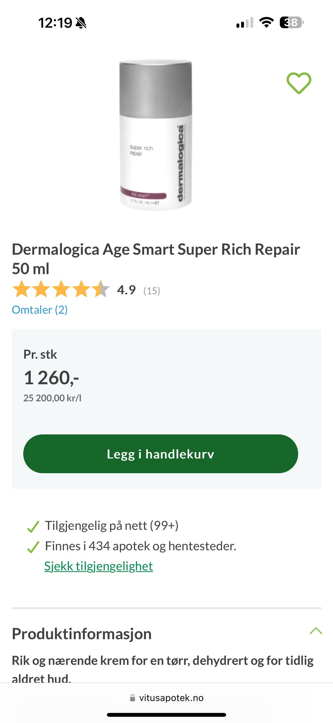Tap the cellular signal bars icon
This screenshot has height=723, width=333.
(245, 23)
